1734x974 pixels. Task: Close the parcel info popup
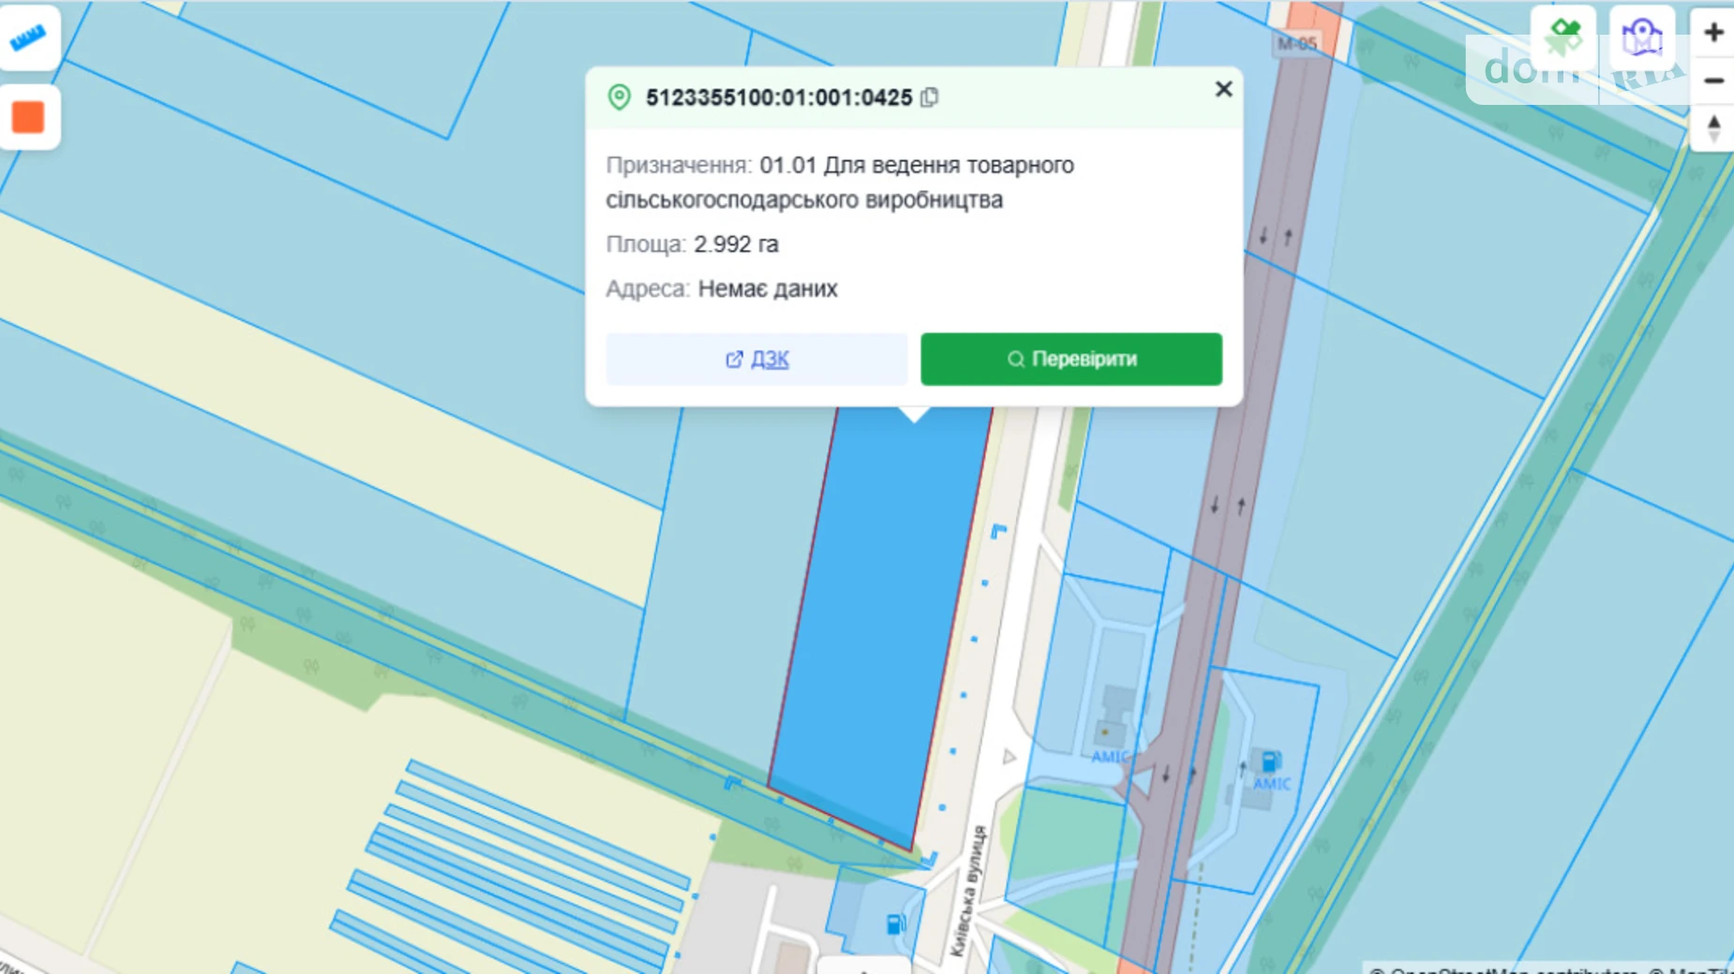(x=1223, y=89)
